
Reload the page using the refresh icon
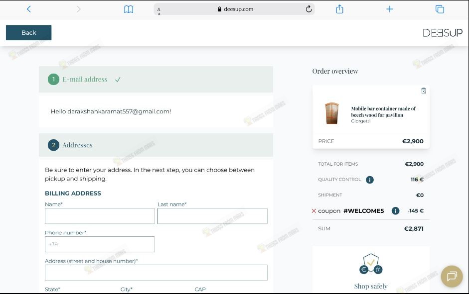coord(309,9)
